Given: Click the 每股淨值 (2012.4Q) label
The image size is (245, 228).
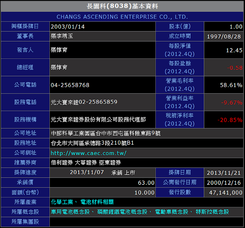Looking at the screenshot, I should [x=180, y=50].
